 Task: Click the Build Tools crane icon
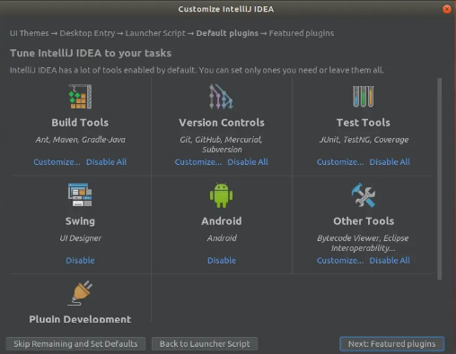point(80,97)
